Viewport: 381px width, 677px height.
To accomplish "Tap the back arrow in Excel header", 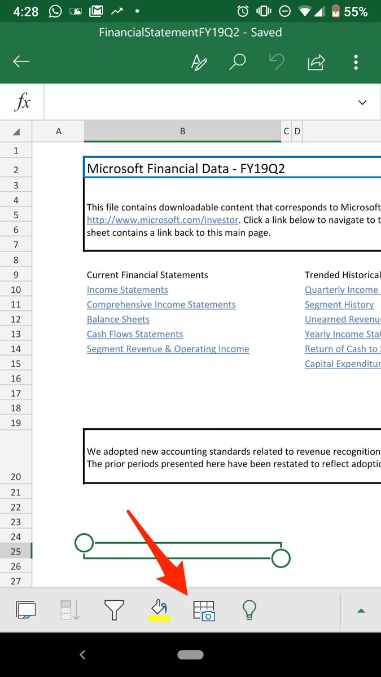I will [x=21, y=62].
